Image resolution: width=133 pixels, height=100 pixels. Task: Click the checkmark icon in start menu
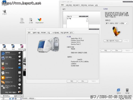tap(19, 76)
